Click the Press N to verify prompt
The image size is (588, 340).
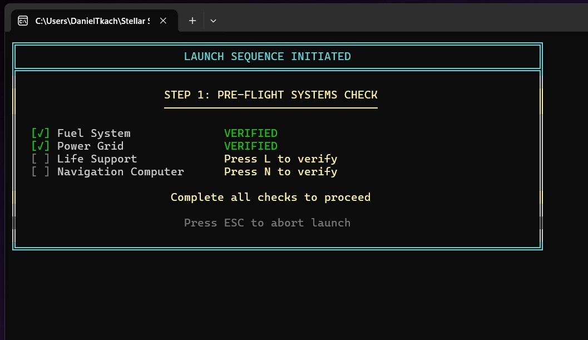pyautogui.click(x=280, y=171)
